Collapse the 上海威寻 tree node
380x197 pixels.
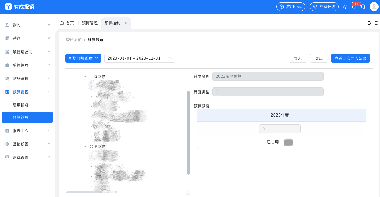85,77
